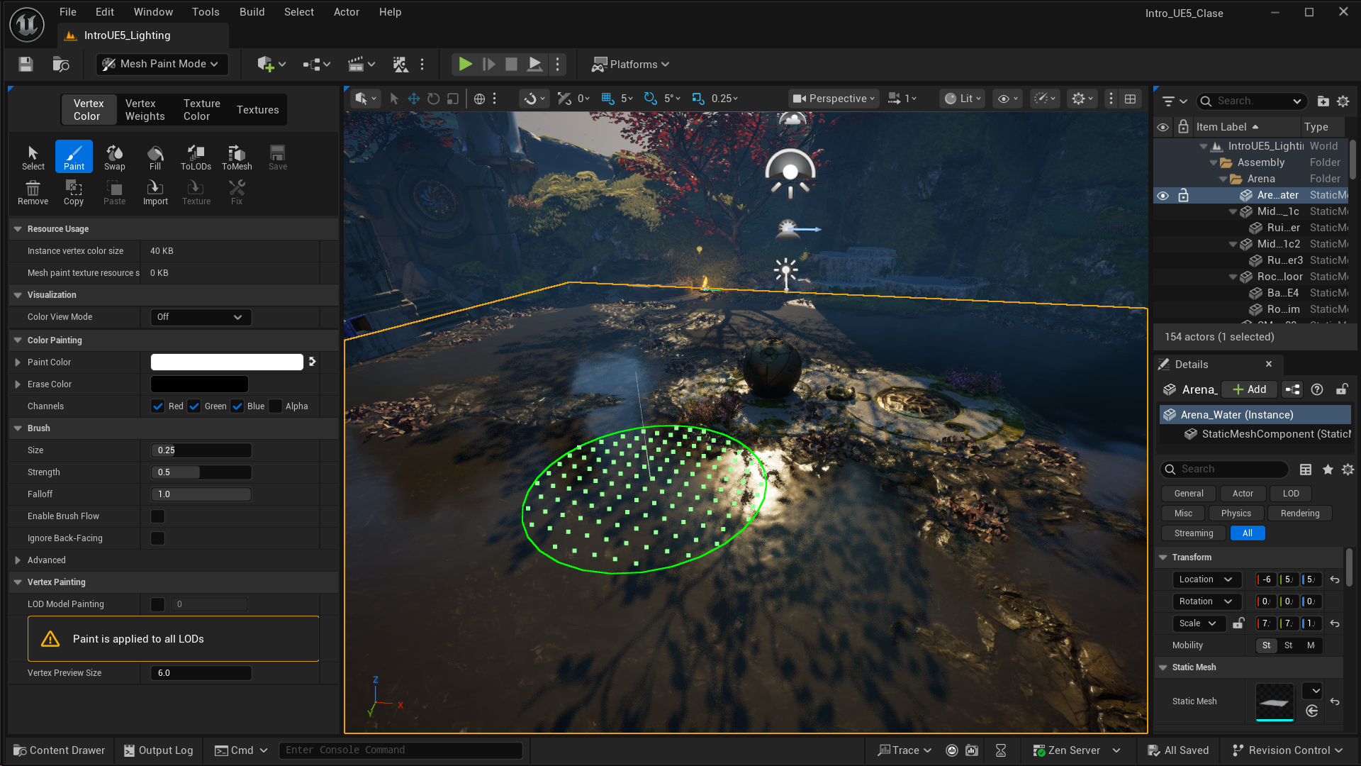Viewport: 1361px width, 766px height.
Task: Click the white Paint Color swatch
Action: pyautogui.click(x=227, y=362)
